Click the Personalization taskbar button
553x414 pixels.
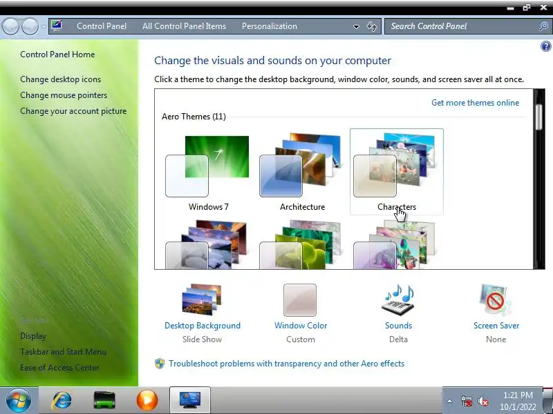(x=190, y=400)
